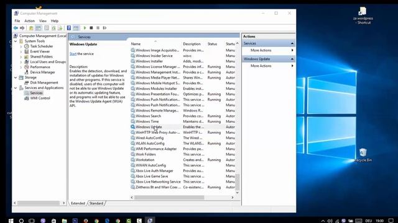The width and height of the screenshot is (398, 223).
Task: Select the Work Folders service row
Action: click(183, 154)
